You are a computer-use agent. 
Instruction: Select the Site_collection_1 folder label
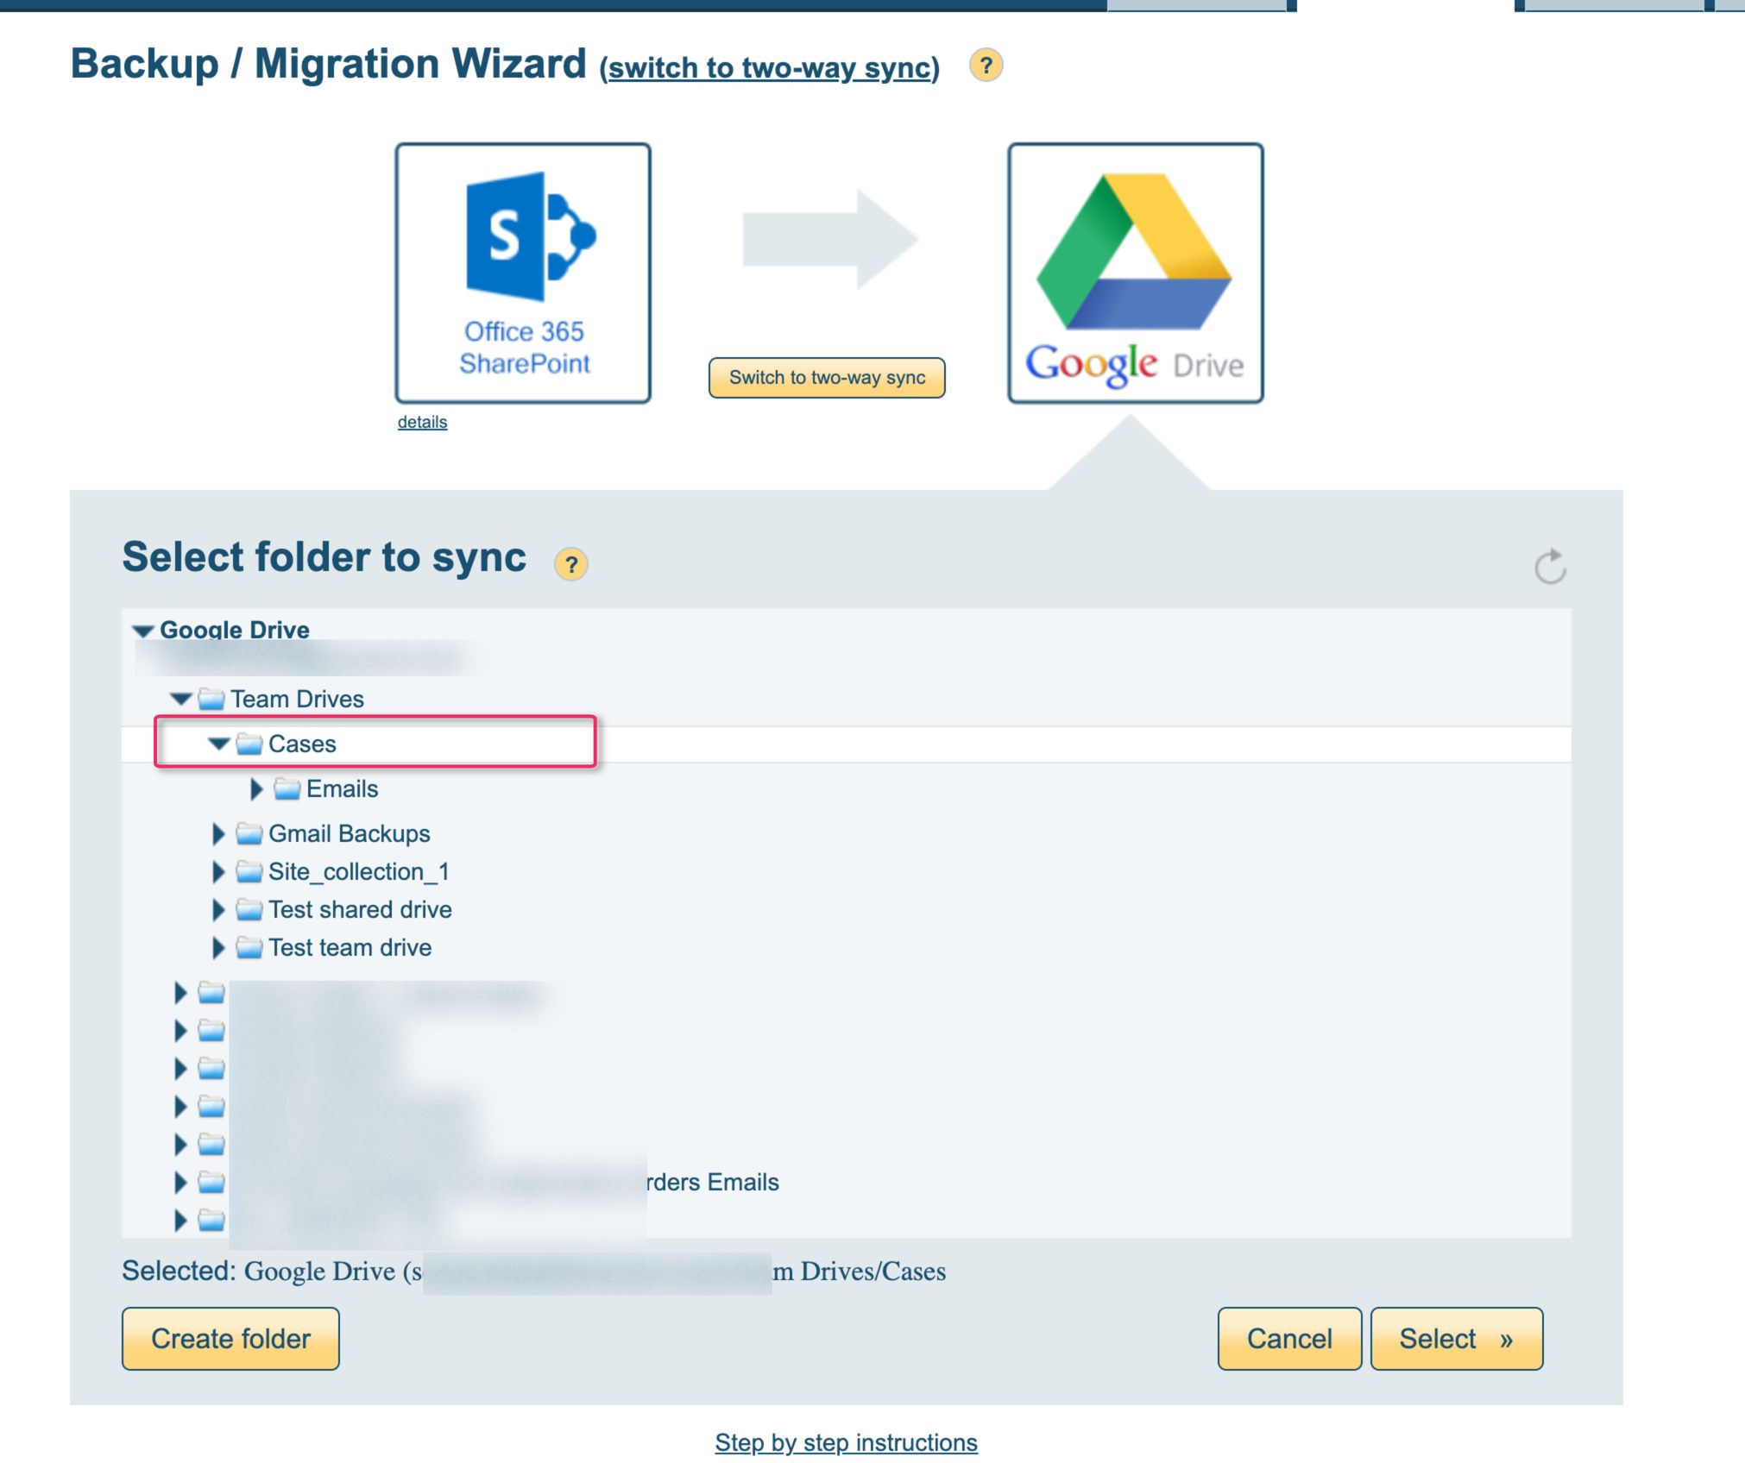358,871
